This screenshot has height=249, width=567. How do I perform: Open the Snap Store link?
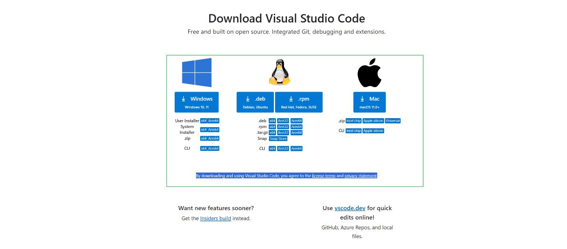pos(278,139)
